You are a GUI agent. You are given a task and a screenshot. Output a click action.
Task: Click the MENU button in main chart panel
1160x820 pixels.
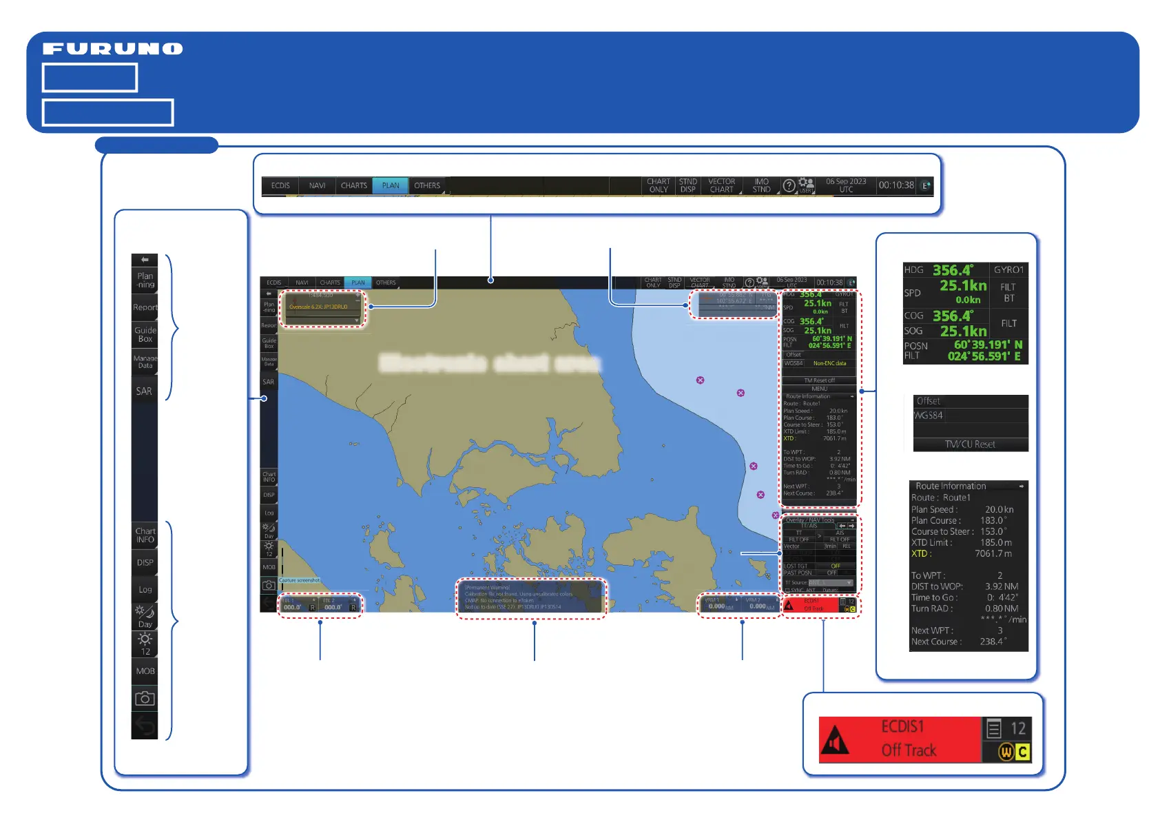[820, 389]
